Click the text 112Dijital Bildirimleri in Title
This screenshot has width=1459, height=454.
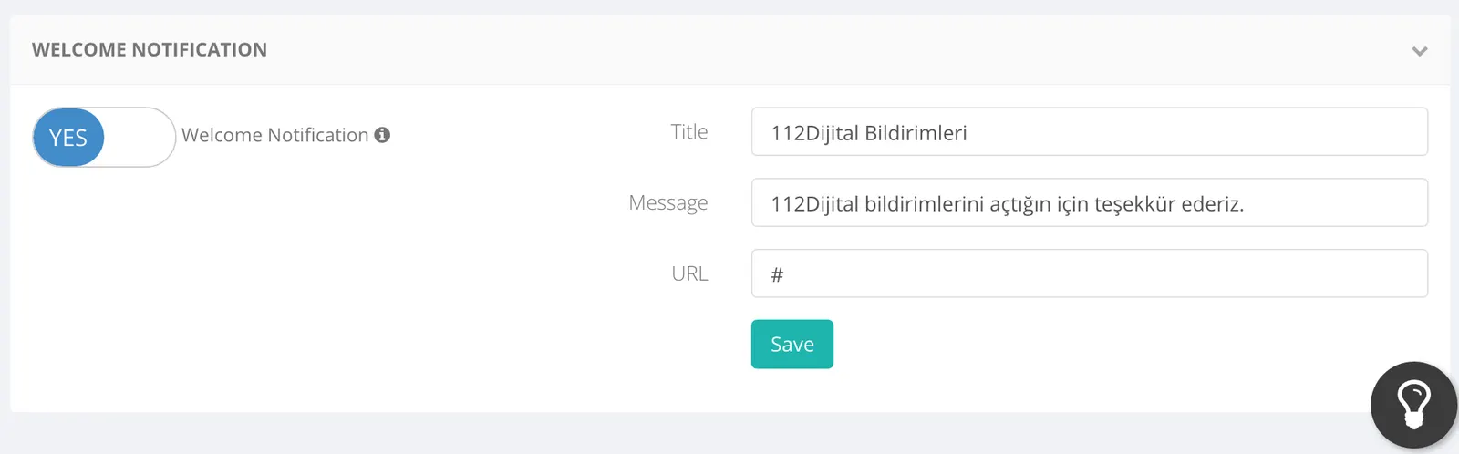click(x=869, y=133)
